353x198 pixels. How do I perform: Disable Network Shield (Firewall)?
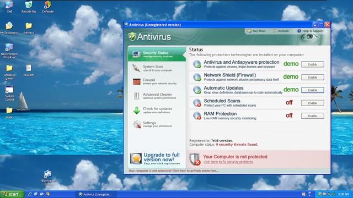313,77
